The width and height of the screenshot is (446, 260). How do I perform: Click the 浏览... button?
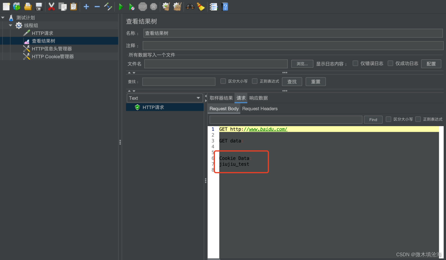pyautogui.click(x=302, y=64)
